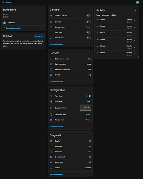Click the Smooth sand wand icon
Viewport: 143px width, 179px height.
click(51, 38)
